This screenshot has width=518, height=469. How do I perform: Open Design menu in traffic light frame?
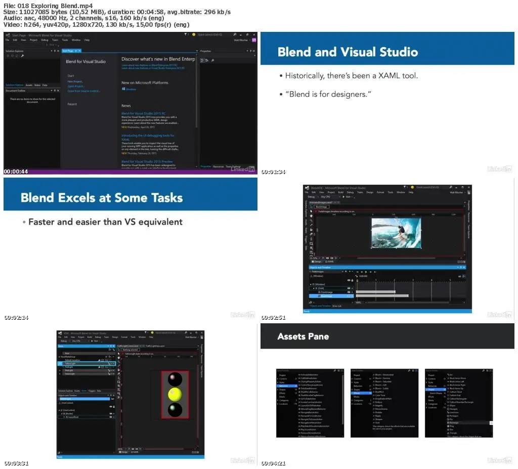(115, 337)
